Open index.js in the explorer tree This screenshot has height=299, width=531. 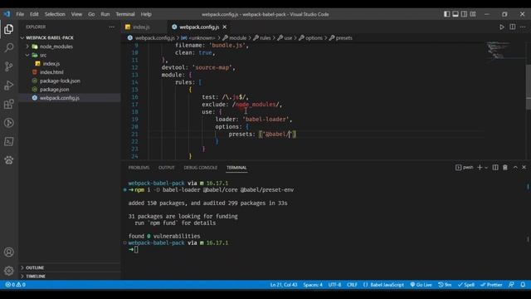(51, 63)
